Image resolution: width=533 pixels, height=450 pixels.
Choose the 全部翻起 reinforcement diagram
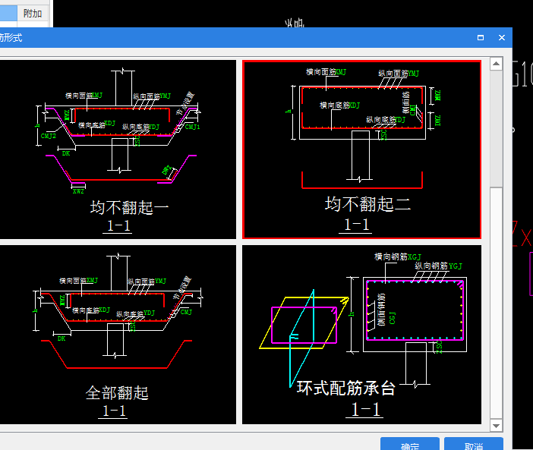pos(118,335)
